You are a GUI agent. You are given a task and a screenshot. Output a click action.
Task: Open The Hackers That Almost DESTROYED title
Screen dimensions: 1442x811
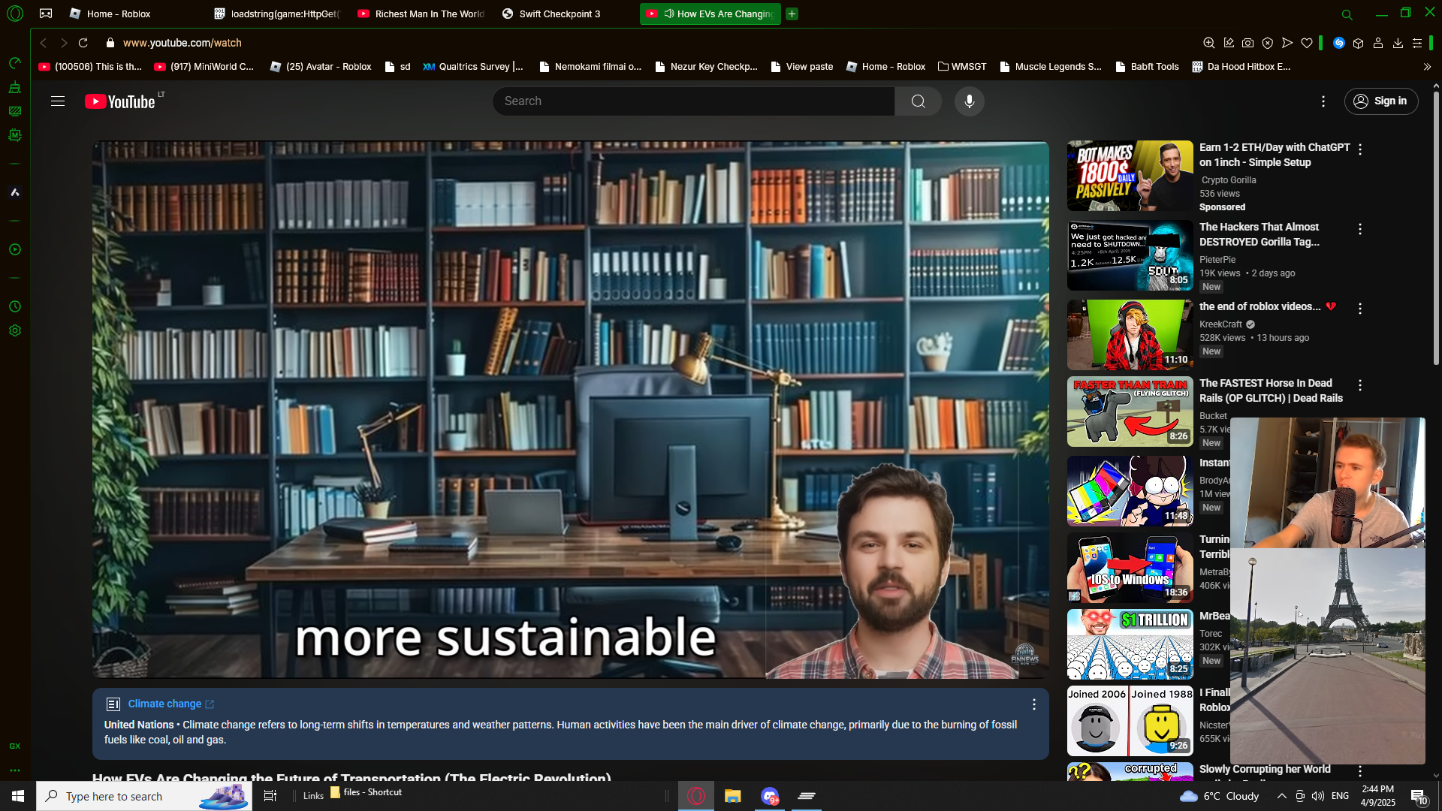[x=1259, y=234]
